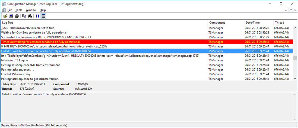This screenshot has height=128, width=298.
Task: Open the Tools menu
Action: pos(19,10)
